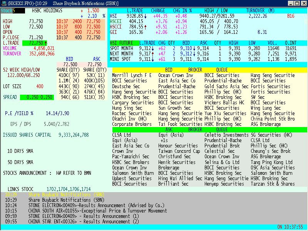Click ask broker Taiwan Concord Cap

pos(179,151)
